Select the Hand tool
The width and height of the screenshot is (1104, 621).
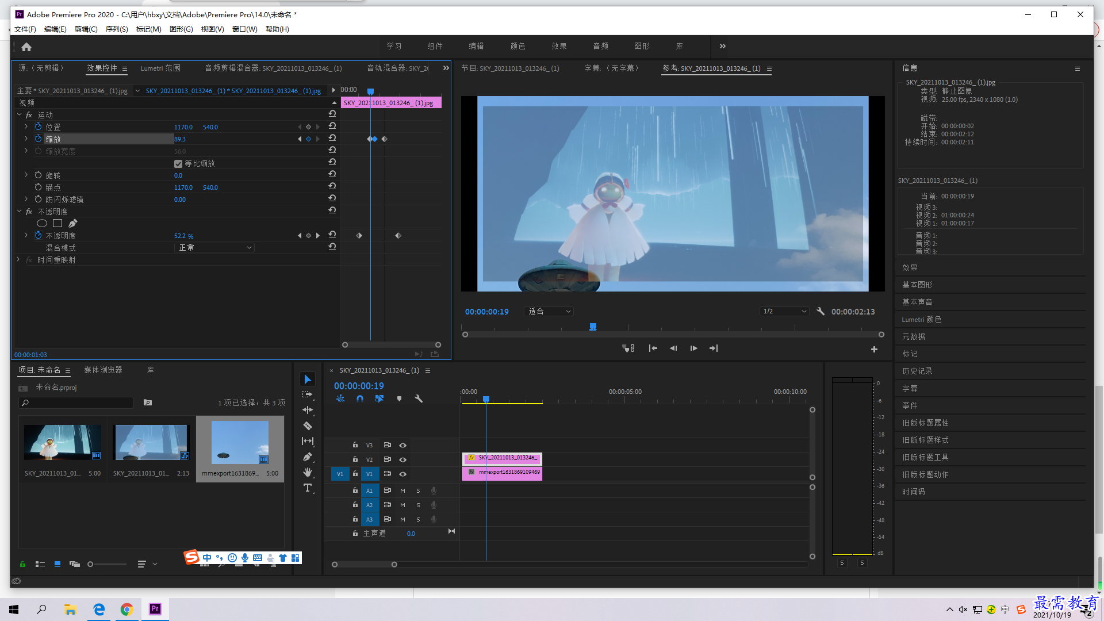pyautogui.click(x=308, y=472)
